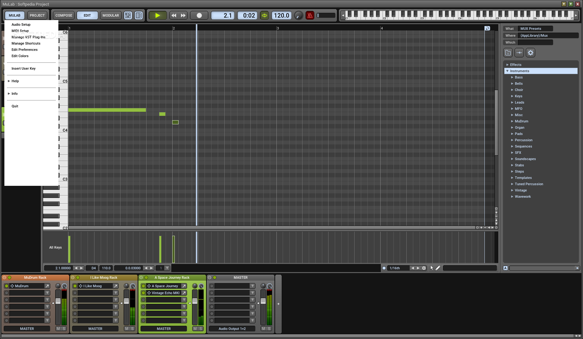Click the browser folder icon button

click(508, 53)
